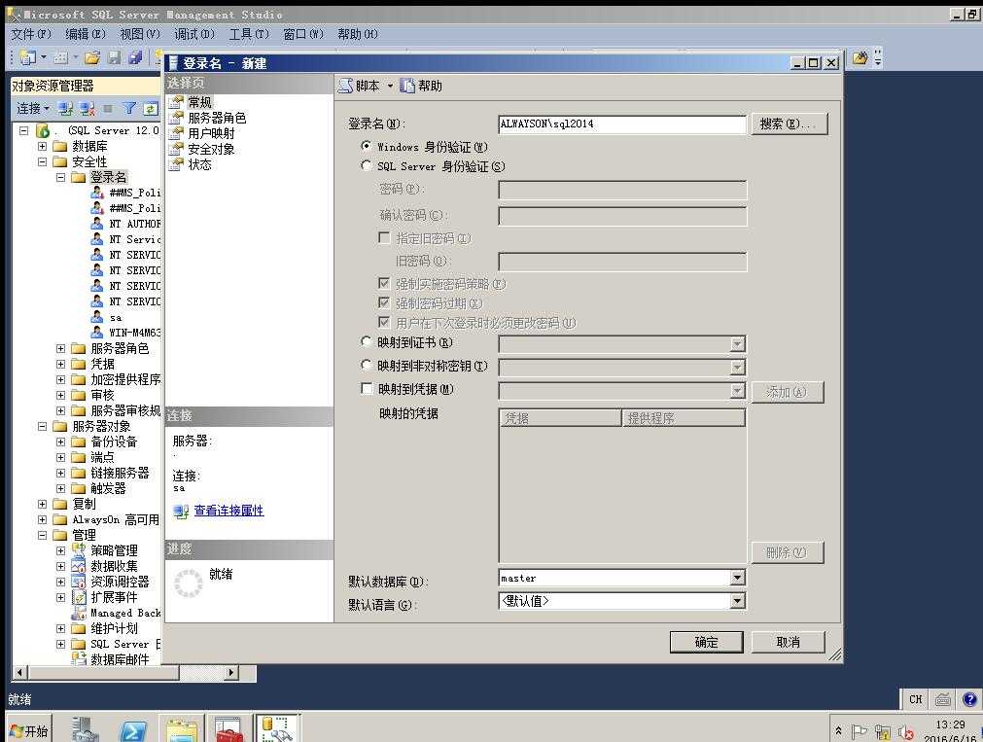Click the Database Mail icon
This screenshot has width=983, height=742.
pyautogui.click(x=79, y=658)
